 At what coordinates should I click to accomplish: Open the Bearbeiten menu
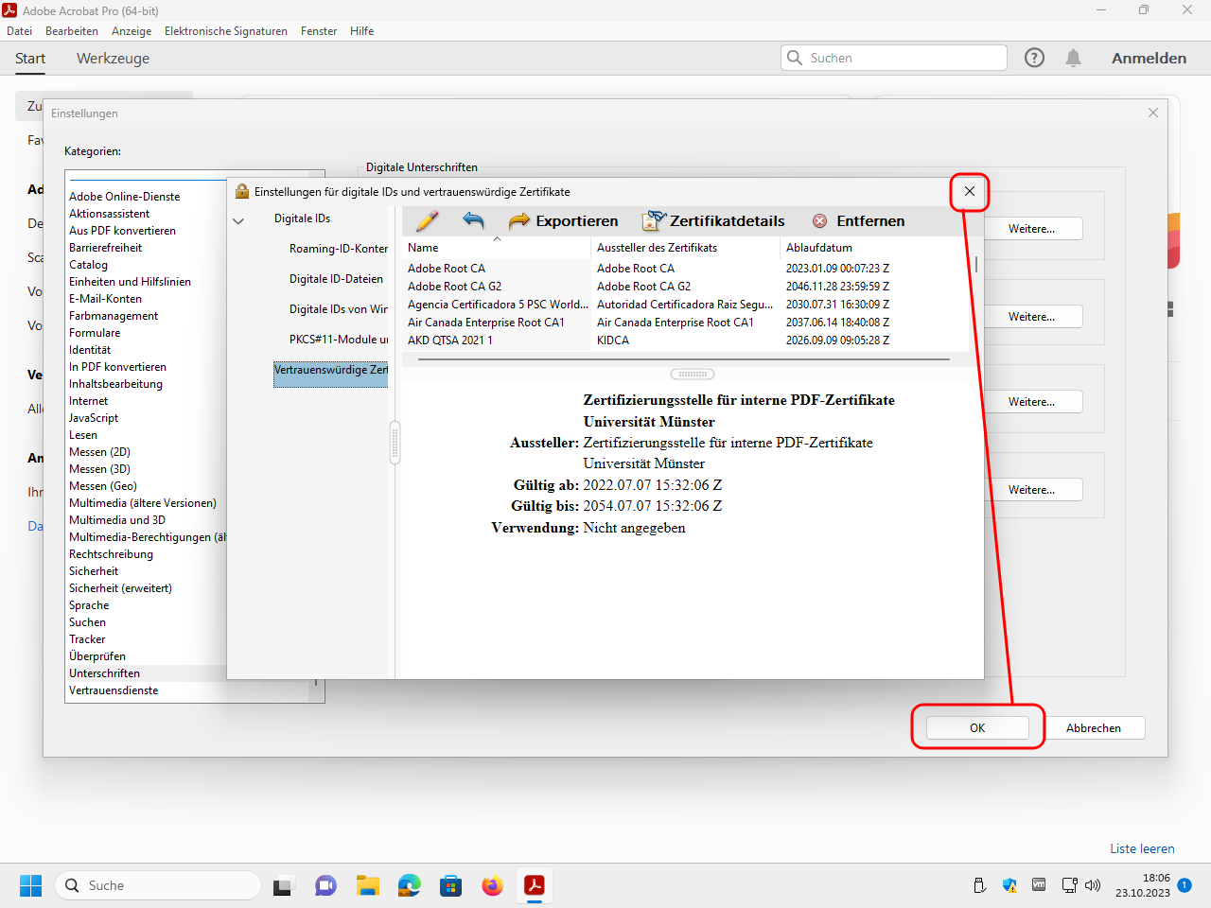(x=72, y=31)
